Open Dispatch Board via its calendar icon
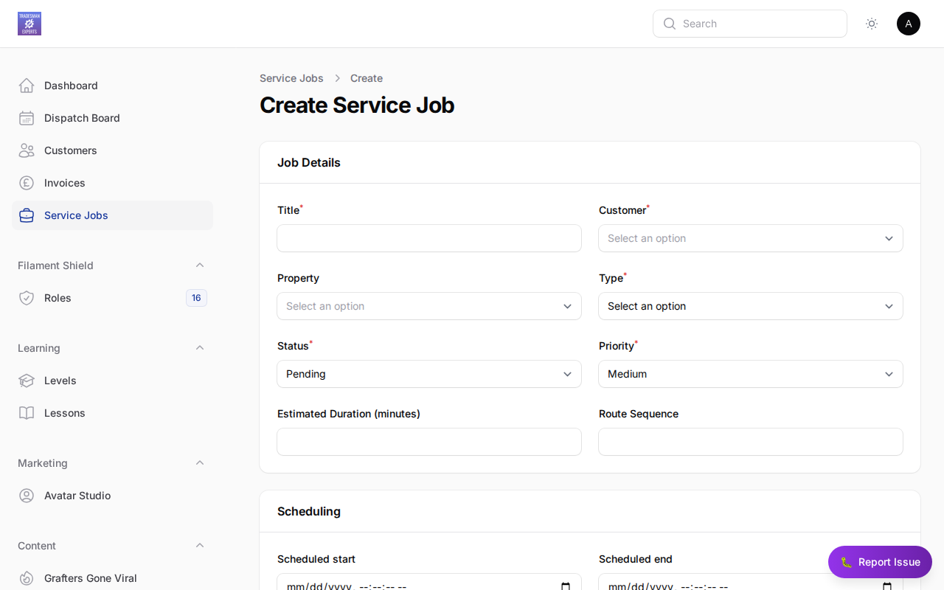Viewport: 944px width, 590px height. coord(27,118)
